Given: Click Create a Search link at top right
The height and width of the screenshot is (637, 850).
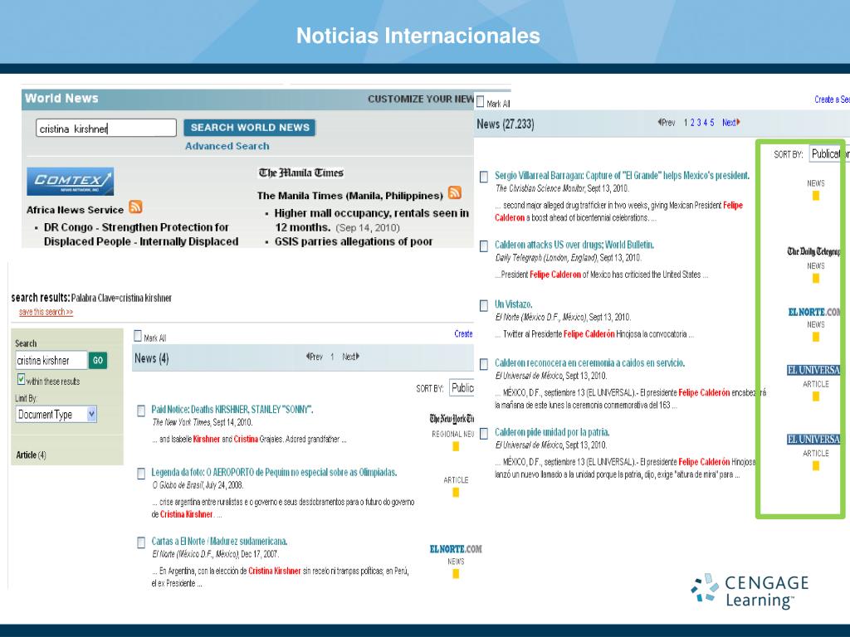Looking at the screenshot, I should (x=832, y=100).
